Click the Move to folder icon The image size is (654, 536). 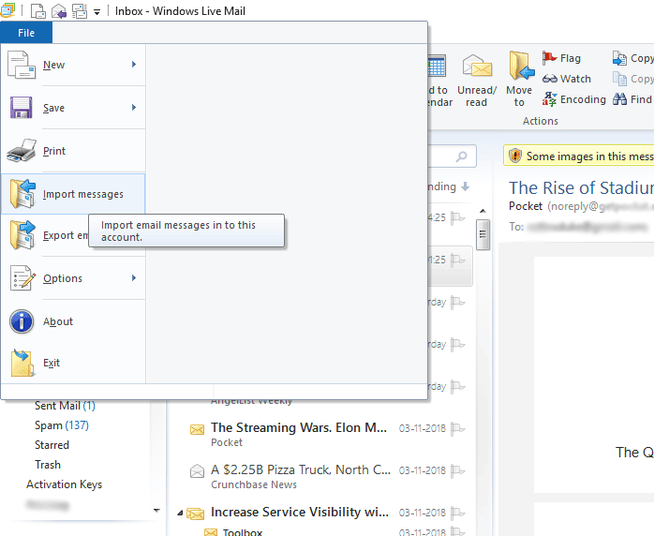[521, 66]
